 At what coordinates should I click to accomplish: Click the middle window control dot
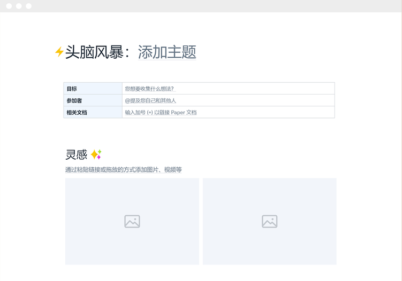tap(19, 6)
